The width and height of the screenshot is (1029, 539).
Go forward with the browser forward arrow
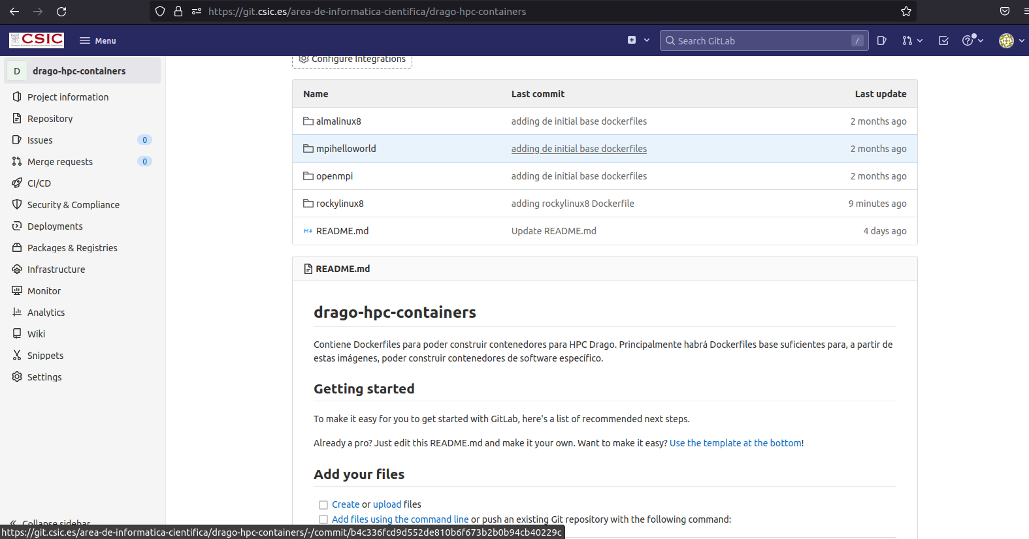(x=38, y=11)
